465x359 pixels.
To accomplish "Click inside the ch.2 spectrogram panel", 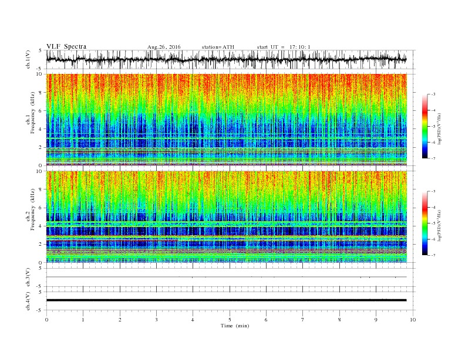I will coord(226,217).
